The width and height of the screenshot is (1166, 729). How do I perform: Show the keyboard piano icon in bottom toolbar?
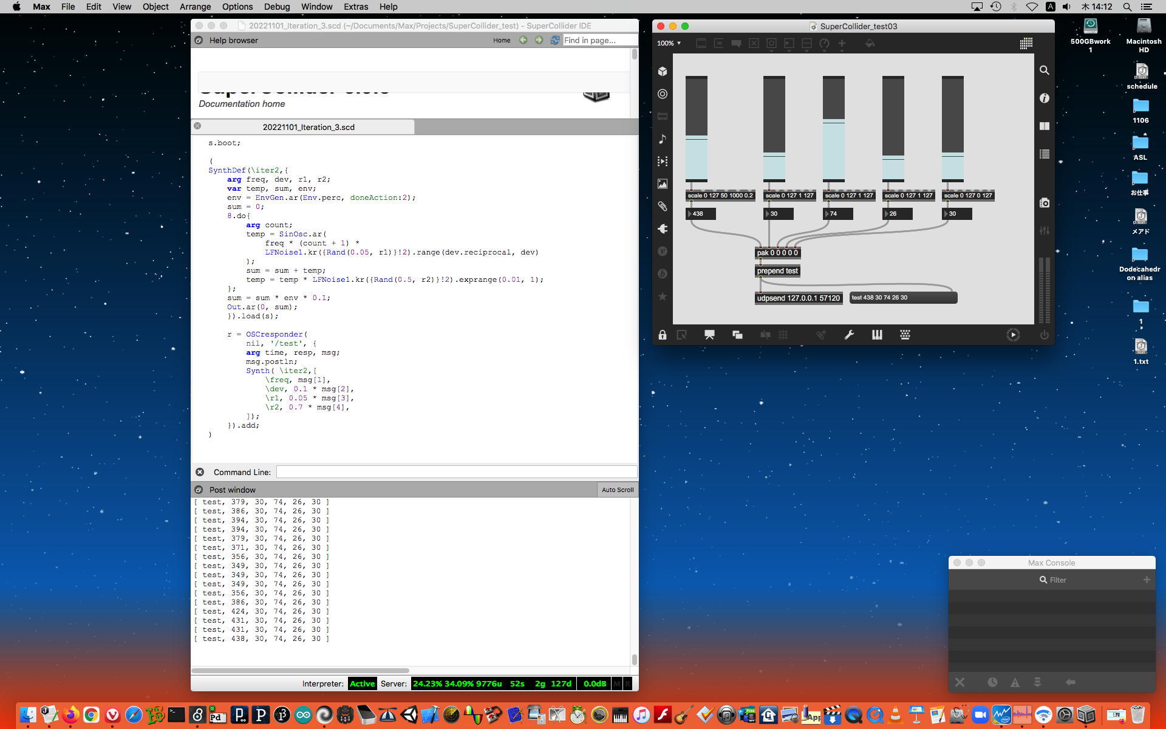[877, 335]
